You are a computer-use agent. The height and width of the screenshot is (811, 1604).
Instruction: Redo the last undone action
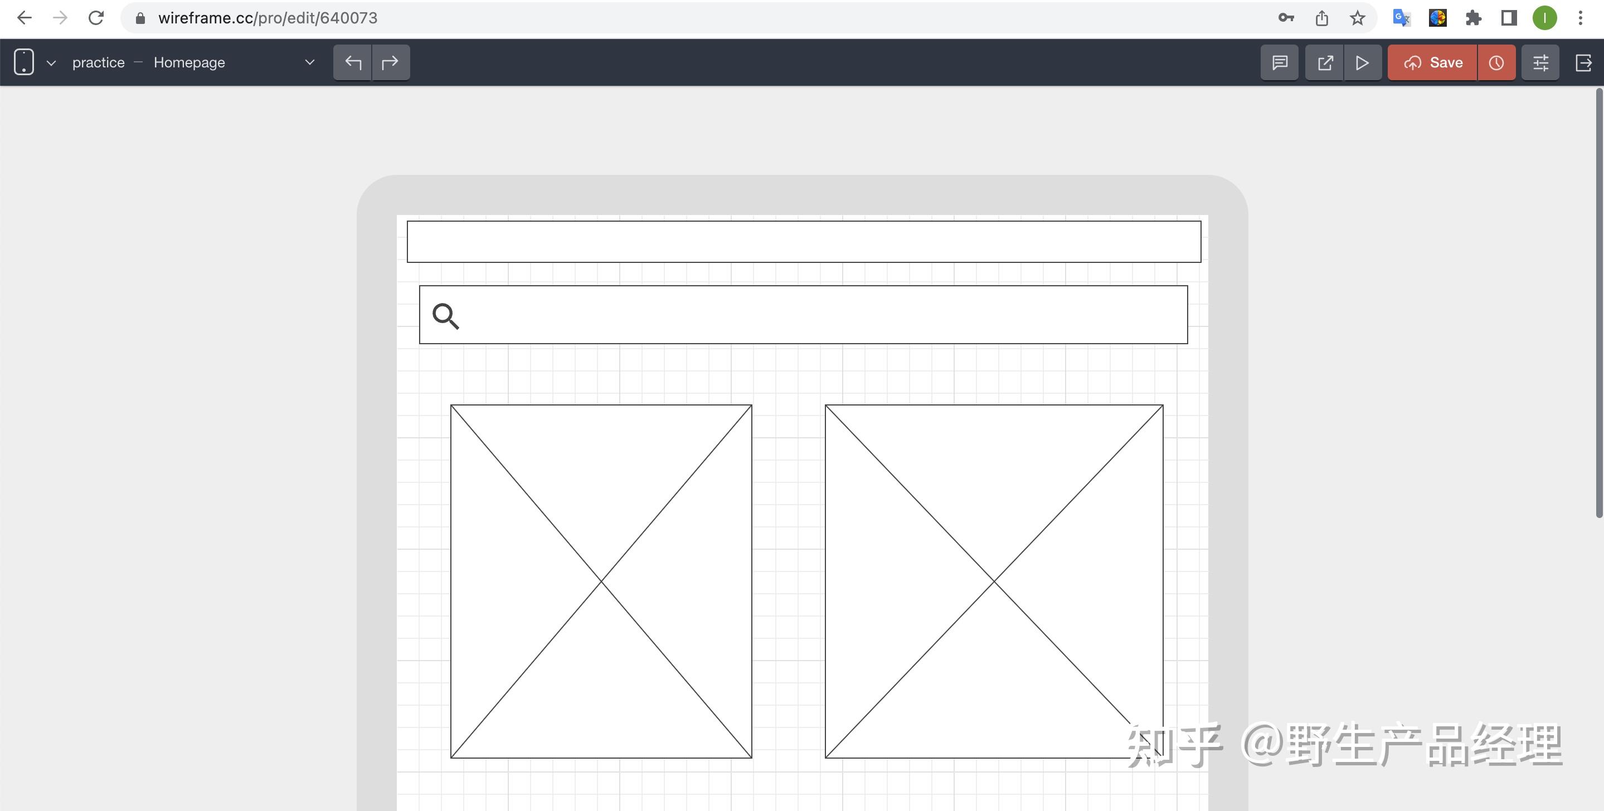pyautogui.click(x=391, y=62)
